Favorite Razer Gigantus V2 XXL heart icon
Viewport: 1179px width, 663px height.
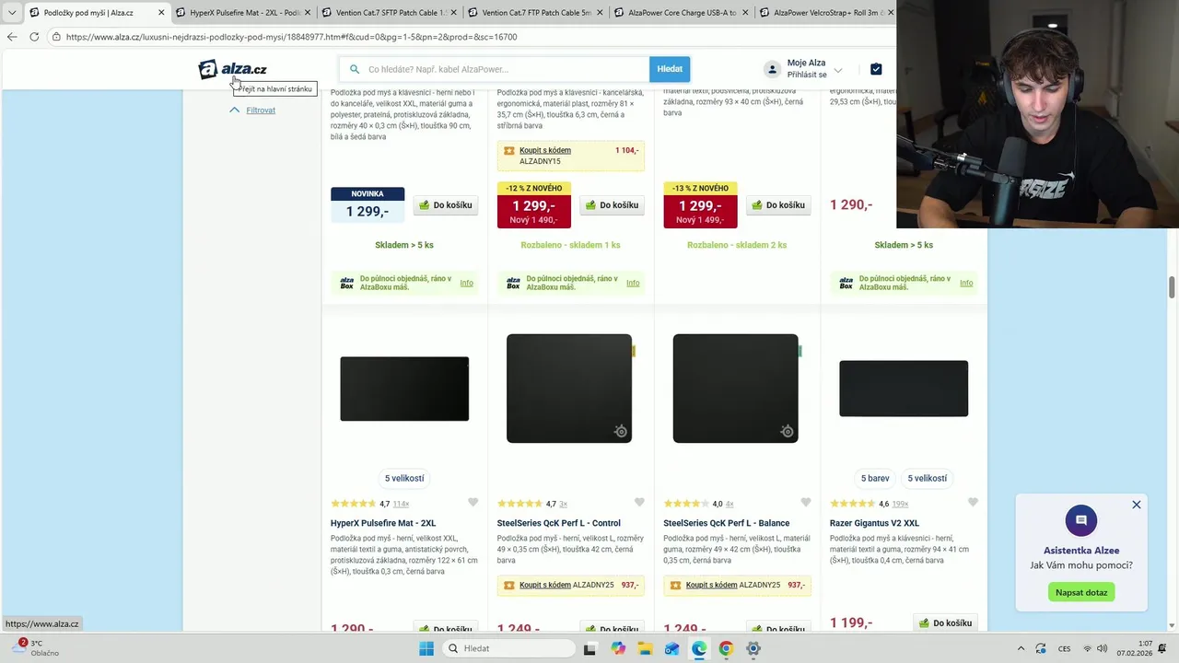tap(973, 503)
